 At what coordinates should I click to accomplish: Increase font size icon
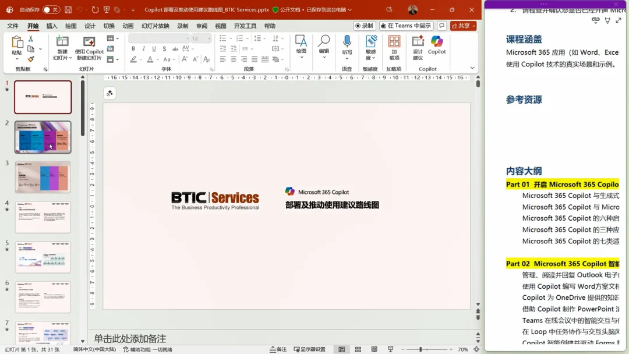point(185,59)
